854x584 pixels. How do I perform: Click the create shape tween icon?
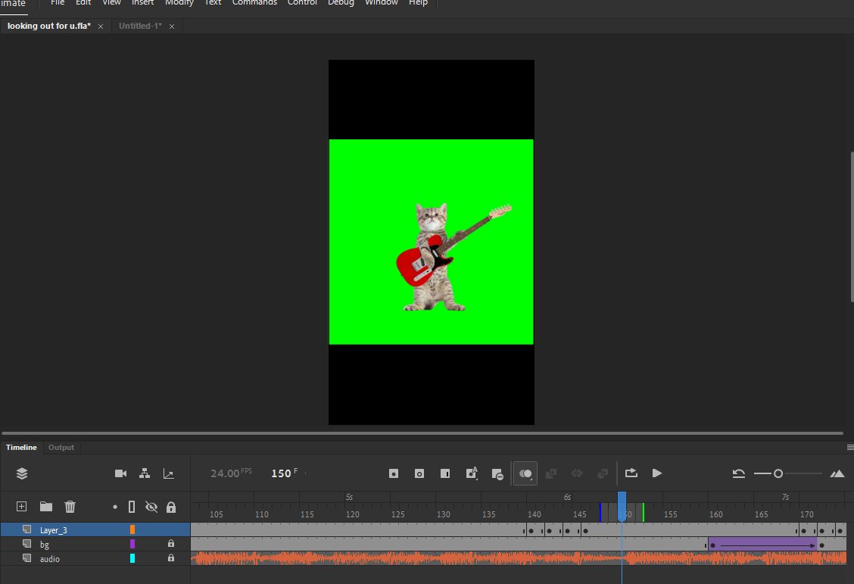tap(603, 473)
